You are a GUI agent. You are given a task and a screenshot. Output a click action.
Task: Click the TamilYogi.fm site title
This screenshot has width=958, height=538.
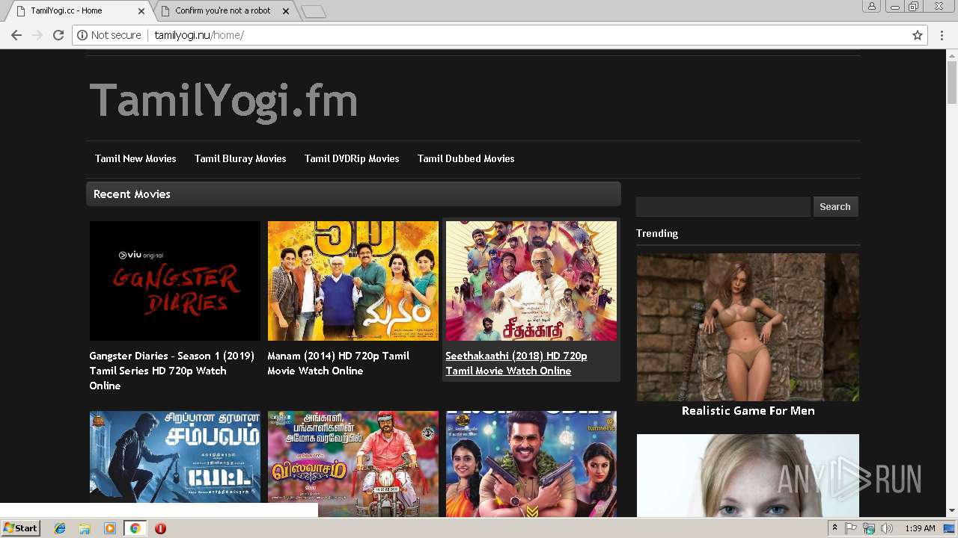pos(224,100)
